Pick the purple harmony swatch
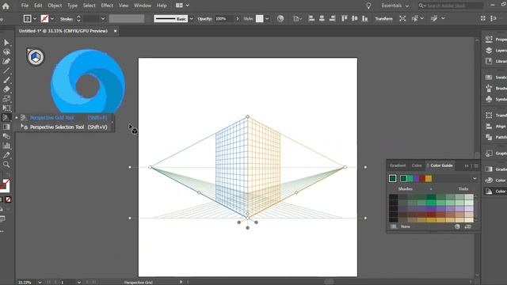507x285 pixels. click(x=416, y=178)
